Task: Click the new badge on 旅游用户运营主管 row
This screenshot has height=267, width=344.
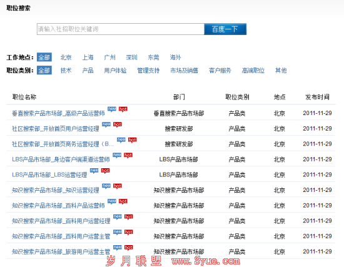Action: click(118, 247)
